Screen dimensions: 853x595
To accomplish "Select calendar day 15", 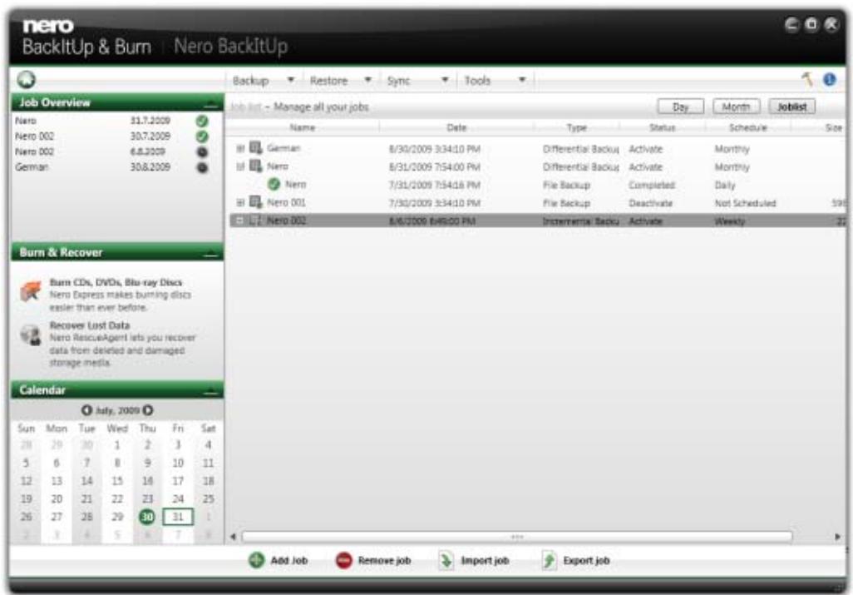I will pos(117,481).
